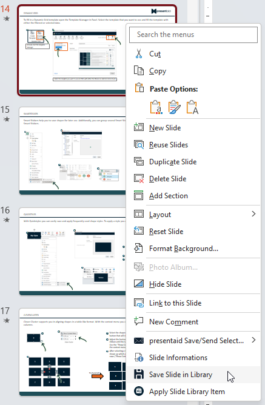Image resolution: width=265 pixels, height=405 pixels.
Task: Paste keeping source formatting option
Action: pyautogui.click(x=175, y=107)
